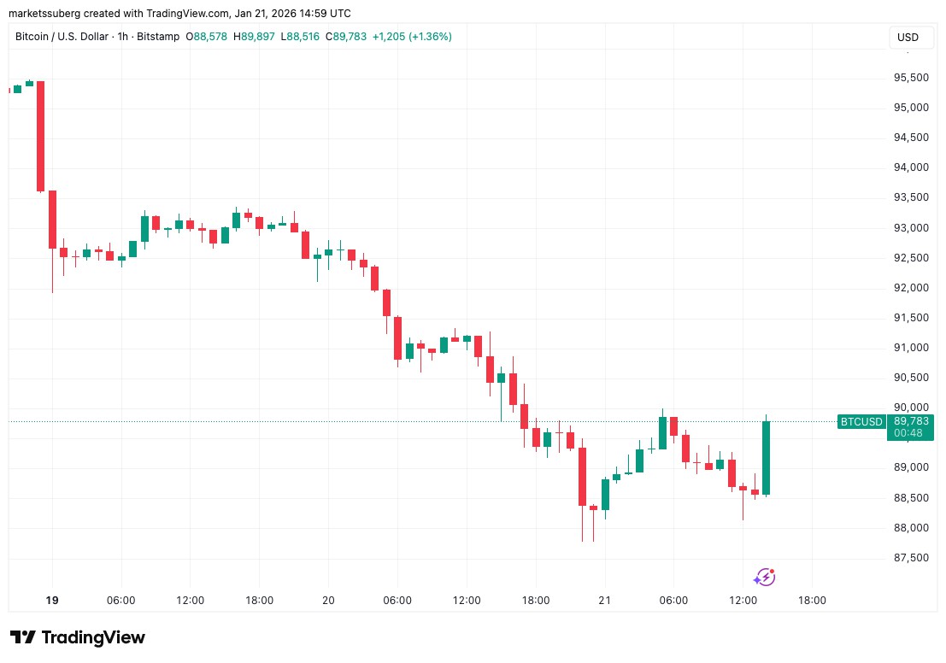This screenshot has width=946, height=663.
Task: Click the 90,000 price axis label
Action: [911, 408]
